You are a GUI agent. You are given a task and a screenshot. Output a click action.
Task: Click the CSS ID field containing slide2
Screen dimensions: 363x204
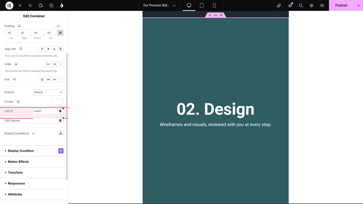tap(45, 111)
